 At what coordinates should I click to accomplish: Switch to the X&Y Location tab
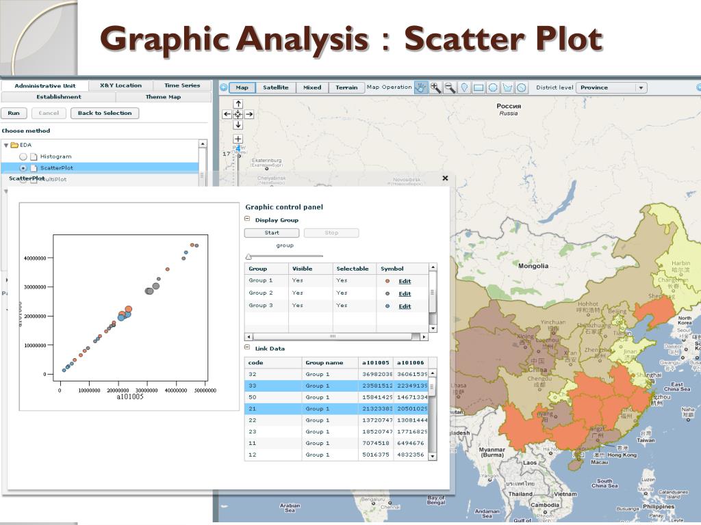[x=120, y=85]
